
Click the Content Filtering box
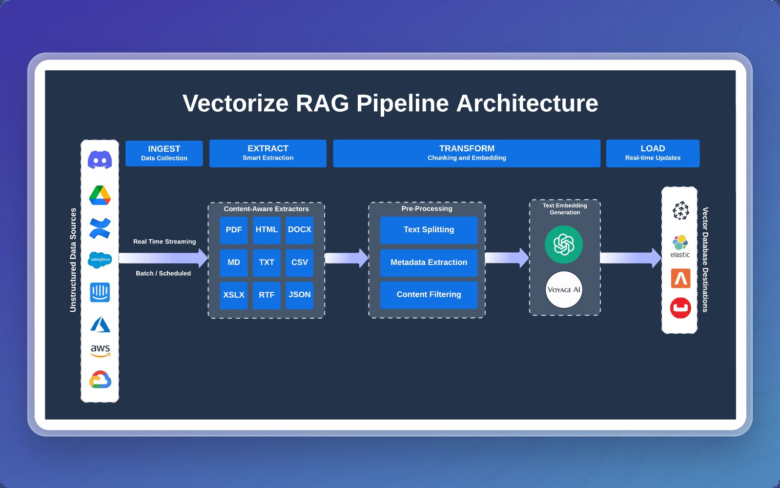click(x=429, y=295)
